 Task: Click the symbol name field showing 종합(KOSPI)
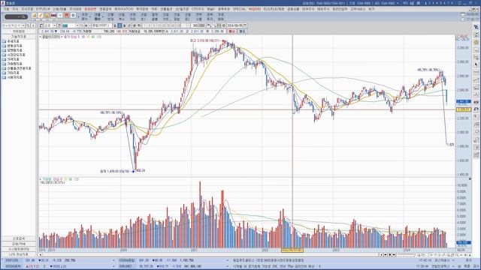(x=102, y=25)
